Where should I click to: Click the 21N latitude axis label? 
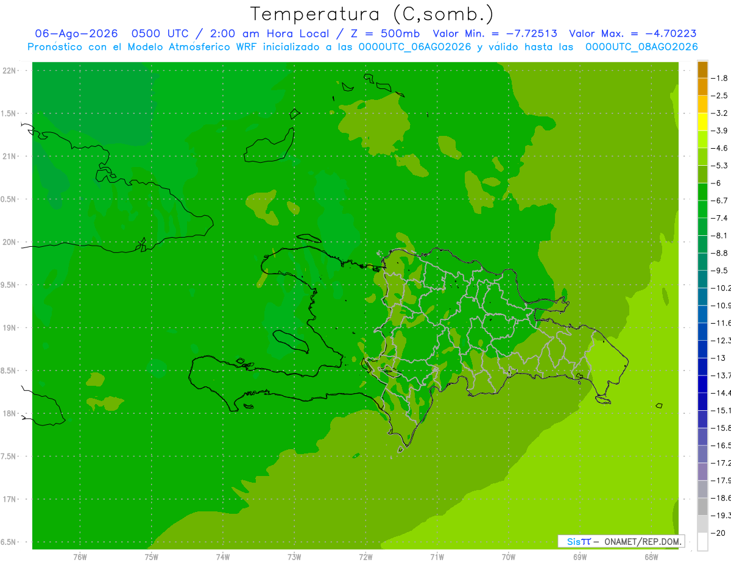click(10, 156)
